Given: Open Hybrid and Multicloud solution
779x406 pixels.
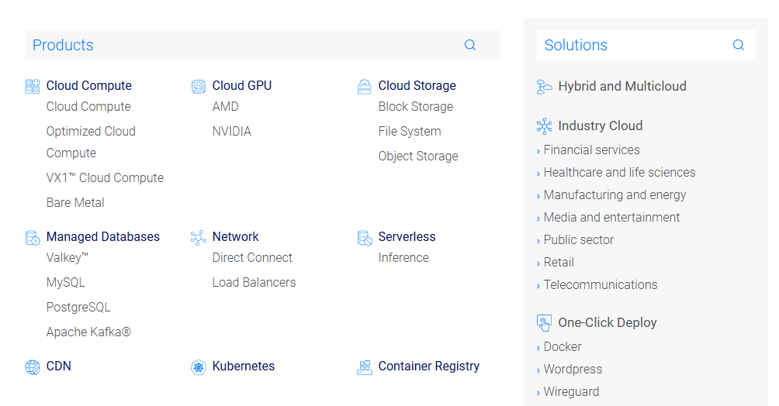Looking at the screenshot, I should (x=622, y=86).
